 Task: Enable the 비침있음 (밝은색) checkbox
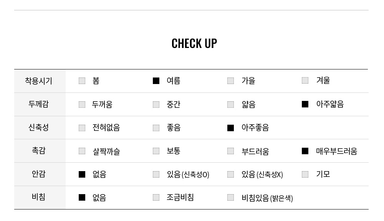230,197
